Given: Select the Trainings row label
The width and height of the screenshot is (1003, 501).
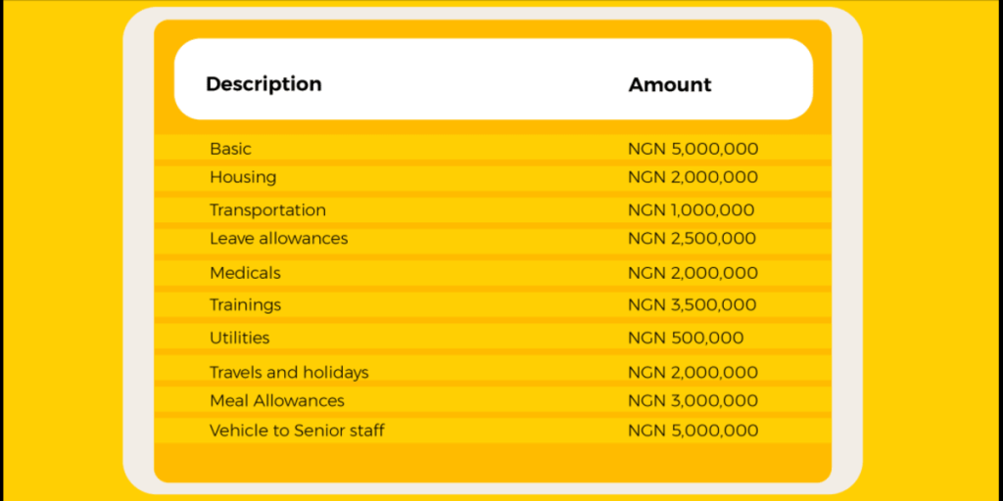Looking at the screenshot, I should click(x=245, y=305).
